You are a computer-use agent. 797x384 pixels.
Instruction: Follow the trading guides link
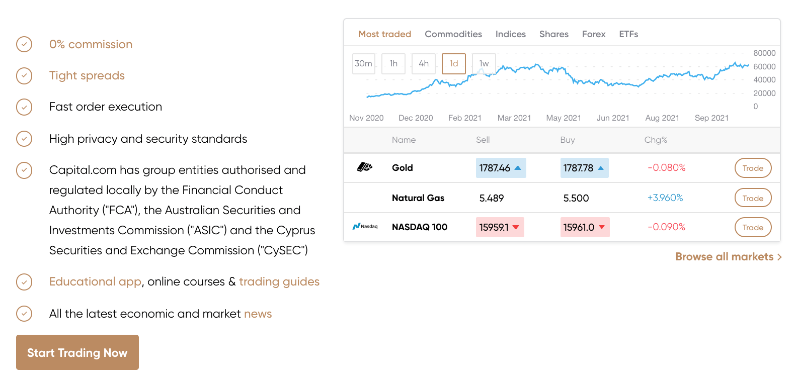pyautogui.click(x=279, y=281)
